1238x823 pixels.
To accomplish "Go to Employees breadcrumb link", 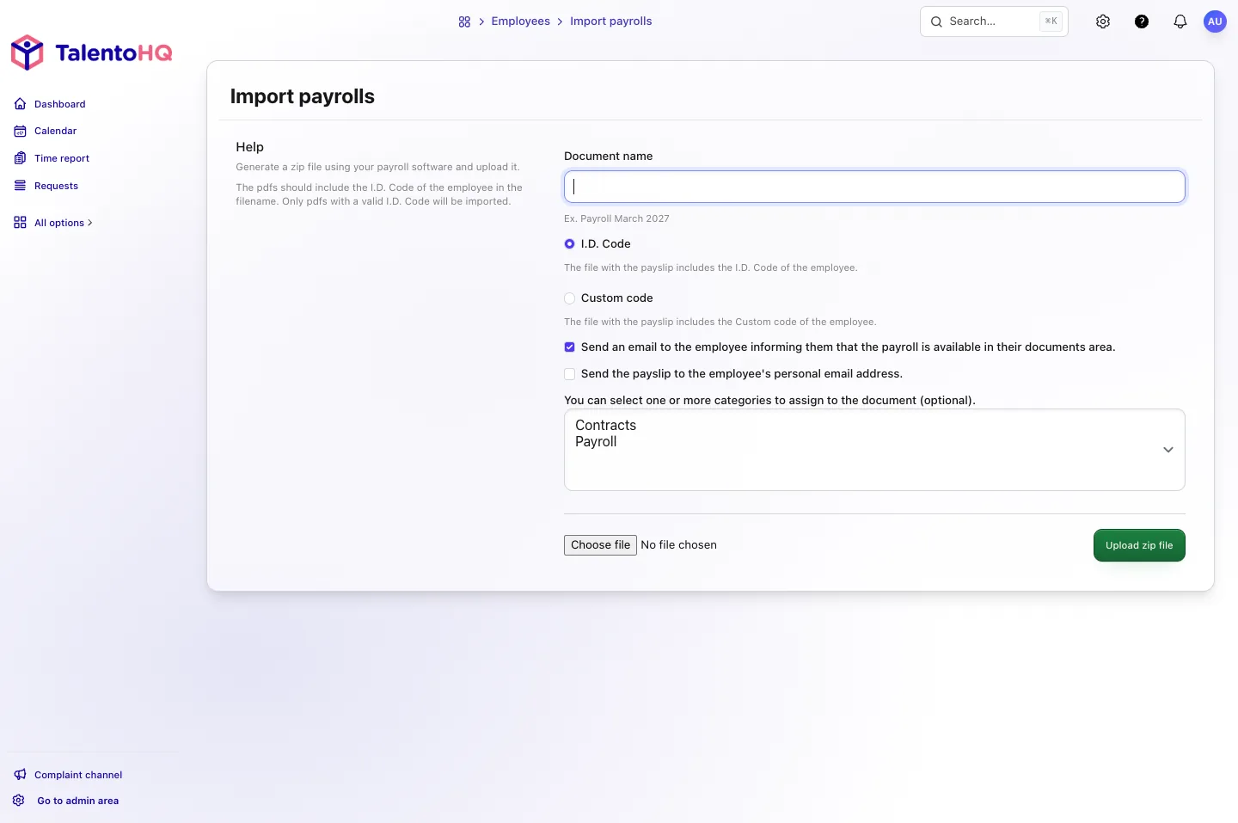I will pyautogui.click(x=520, y=21).
